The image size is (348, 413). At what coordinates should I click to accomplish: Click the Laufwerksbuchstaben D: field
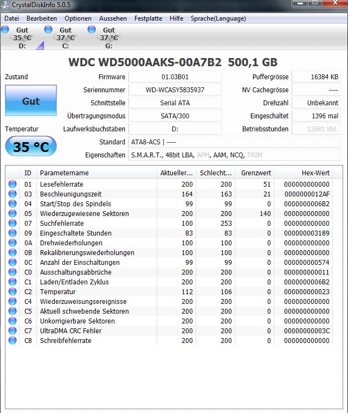[175, 129]
